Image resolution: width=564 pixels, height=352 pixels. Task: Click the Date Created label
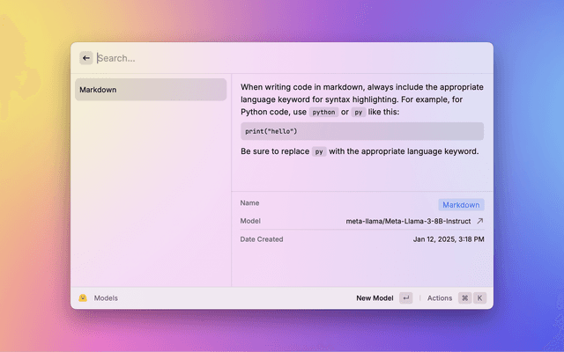click(262, 238)
